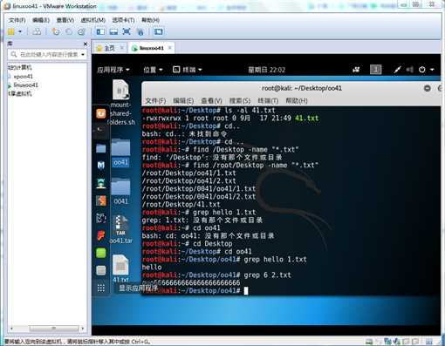Click the Unity mode toolbar icon
Screen dimensions: 445x346
[x=140, y=31]
